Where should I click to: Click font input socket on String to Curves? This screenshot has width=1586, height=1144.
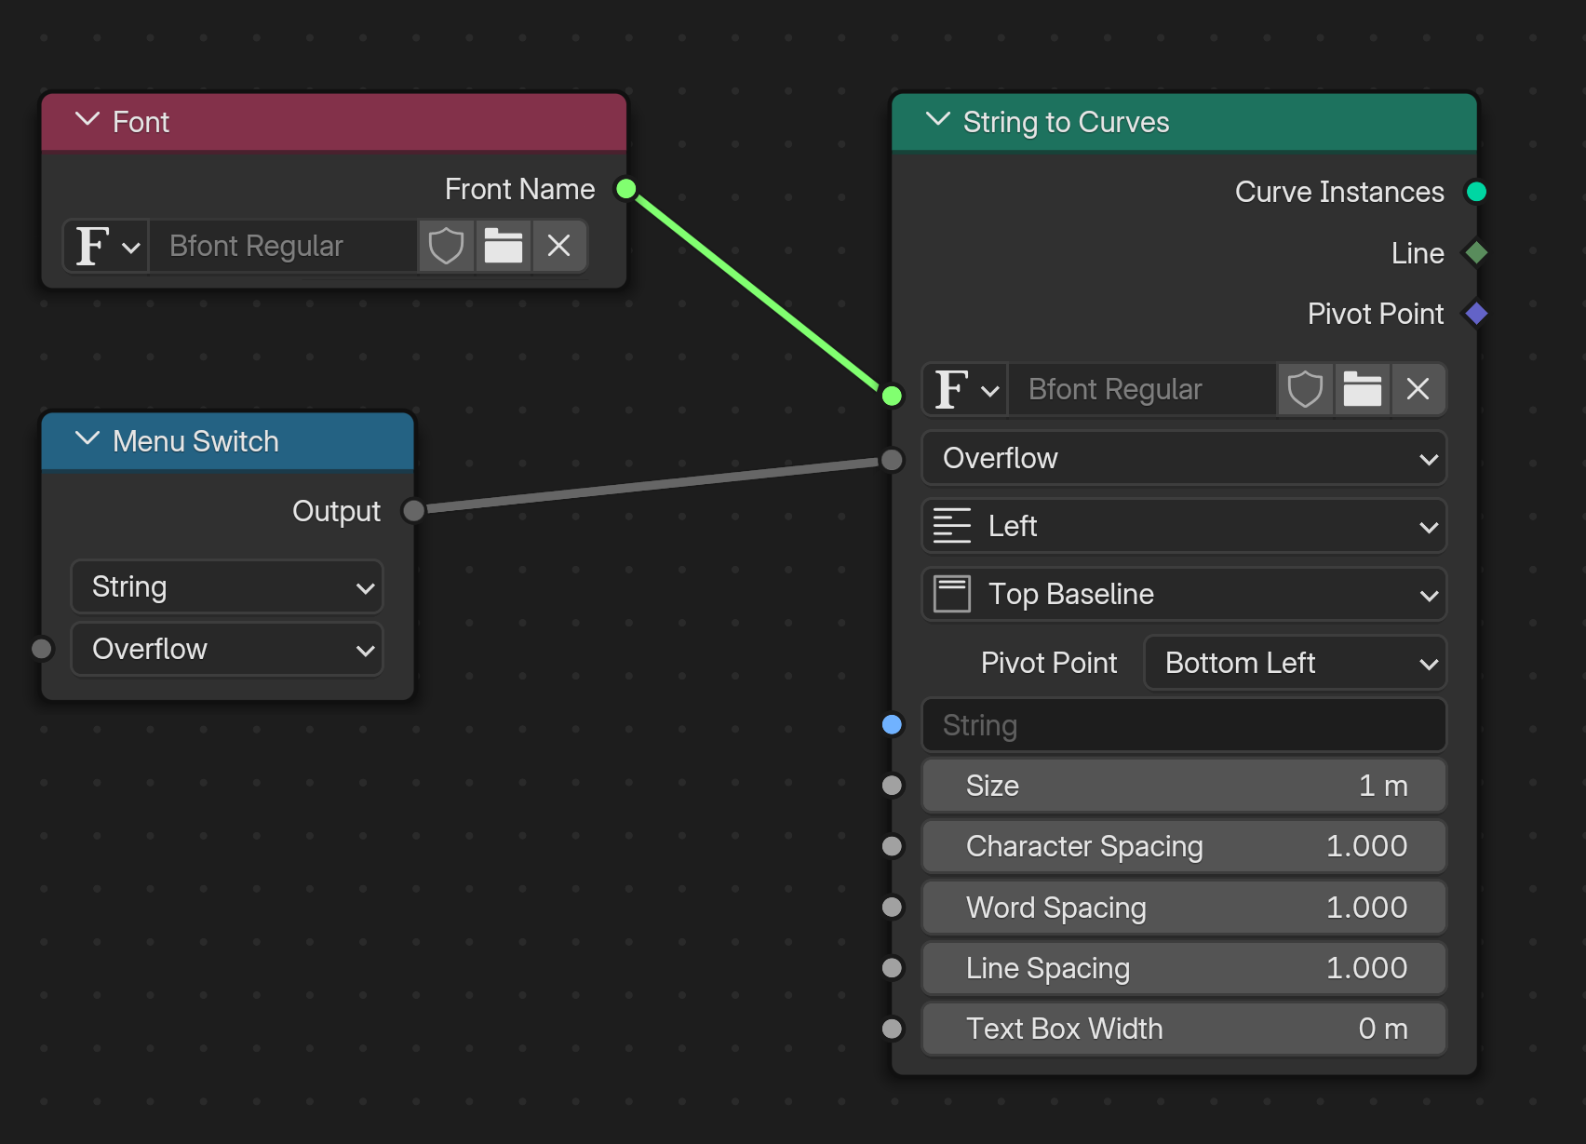pyautogui.click(x=892, y=396)
